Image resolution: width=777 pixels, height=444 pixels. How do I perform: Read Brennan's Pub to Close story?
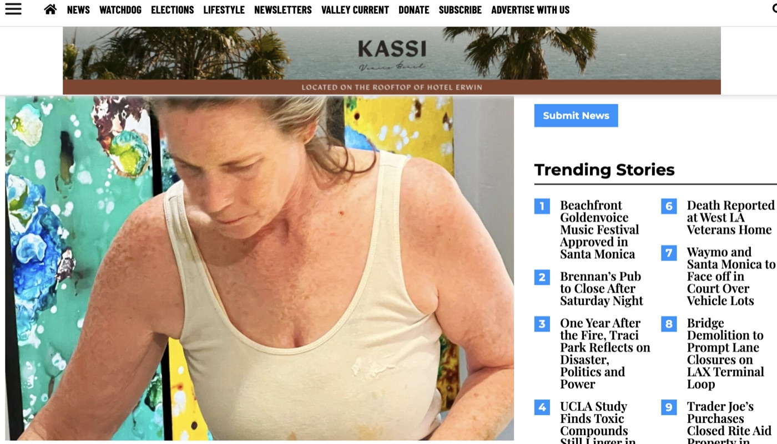pyautogui.click(x=602, y=289)
